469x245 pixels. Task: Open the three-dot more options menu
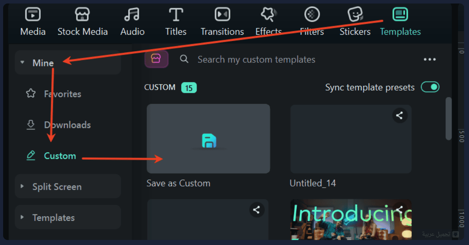tap(430, 59)
